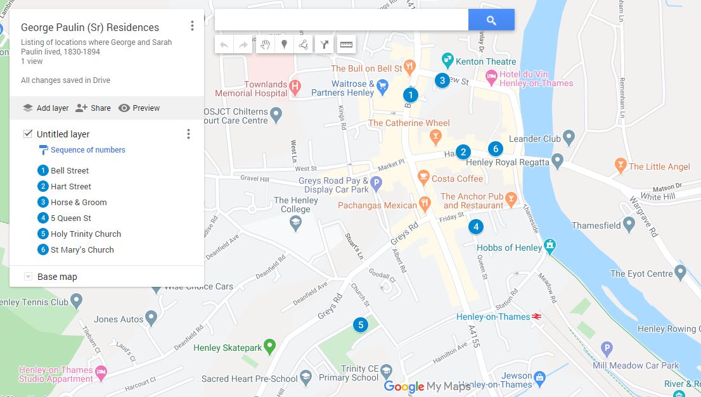The height and width of the screenshot is (397, 701).
Task: Click Add layer
Action: point(46,108)
